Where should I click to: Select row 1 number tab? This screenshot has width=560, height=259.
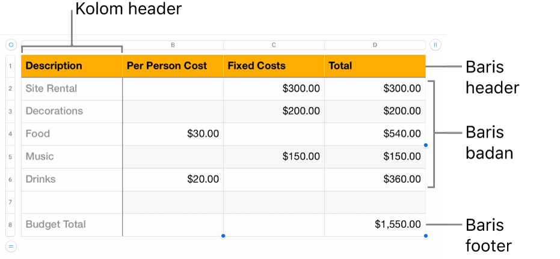11,66
